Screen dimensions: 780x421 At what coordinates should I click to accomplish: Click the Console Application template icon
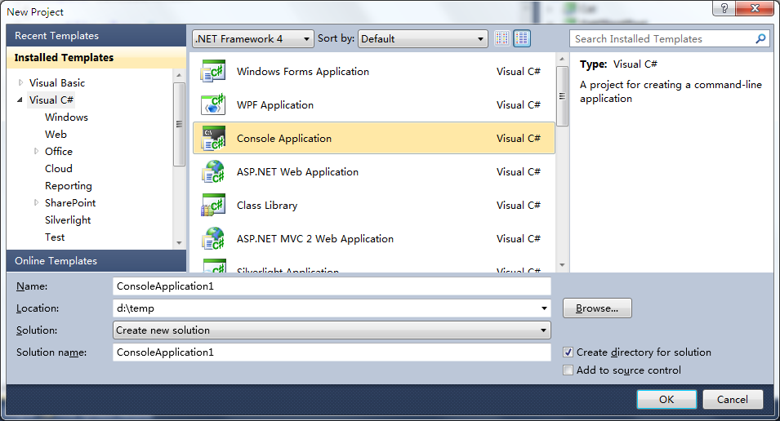coord(213,138)
